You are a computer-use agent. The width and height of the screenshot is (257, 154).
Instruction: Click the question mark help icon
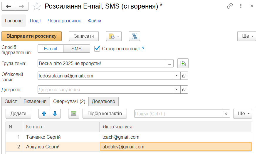(x=143, y=49)
